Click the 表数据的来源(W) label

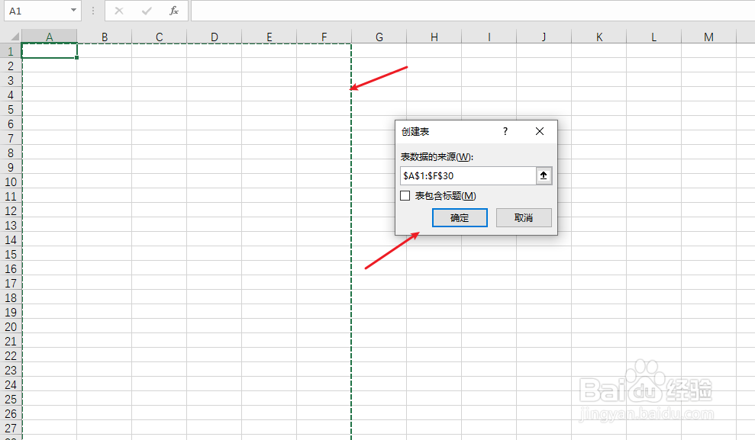437,157
